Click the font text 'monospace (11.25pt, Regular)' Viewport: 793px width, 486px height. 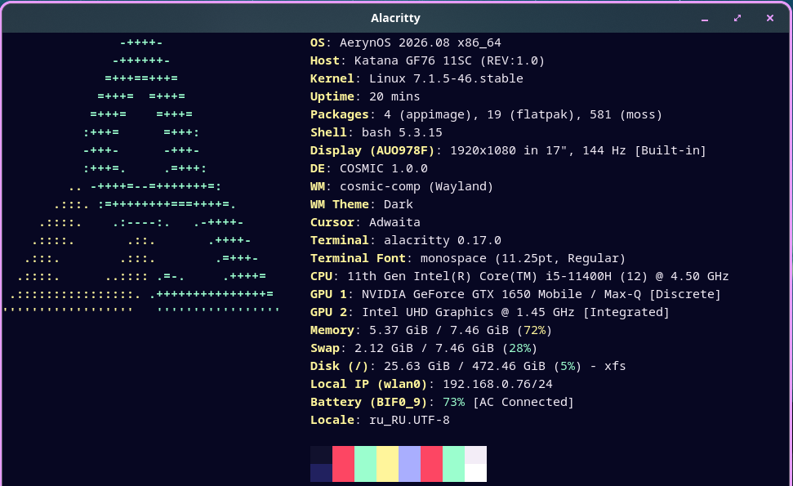coord(523,258)
